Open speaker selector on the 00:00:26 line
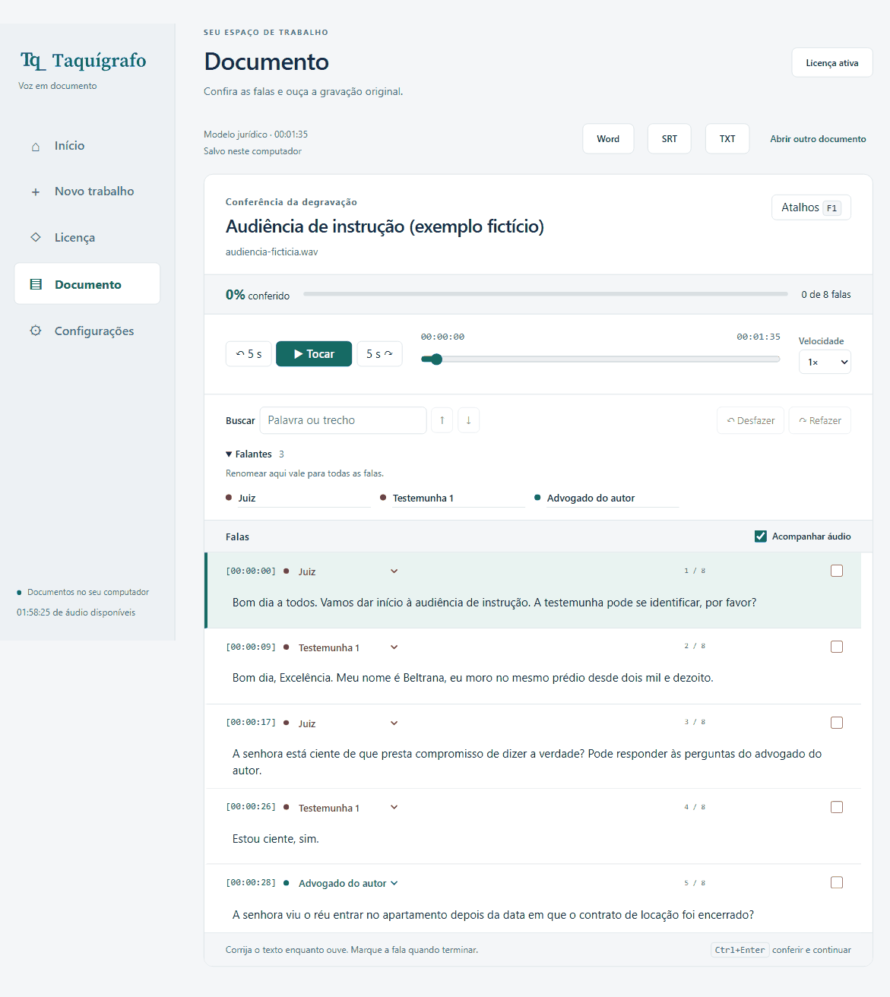890x997 pixels. [347, 808]
